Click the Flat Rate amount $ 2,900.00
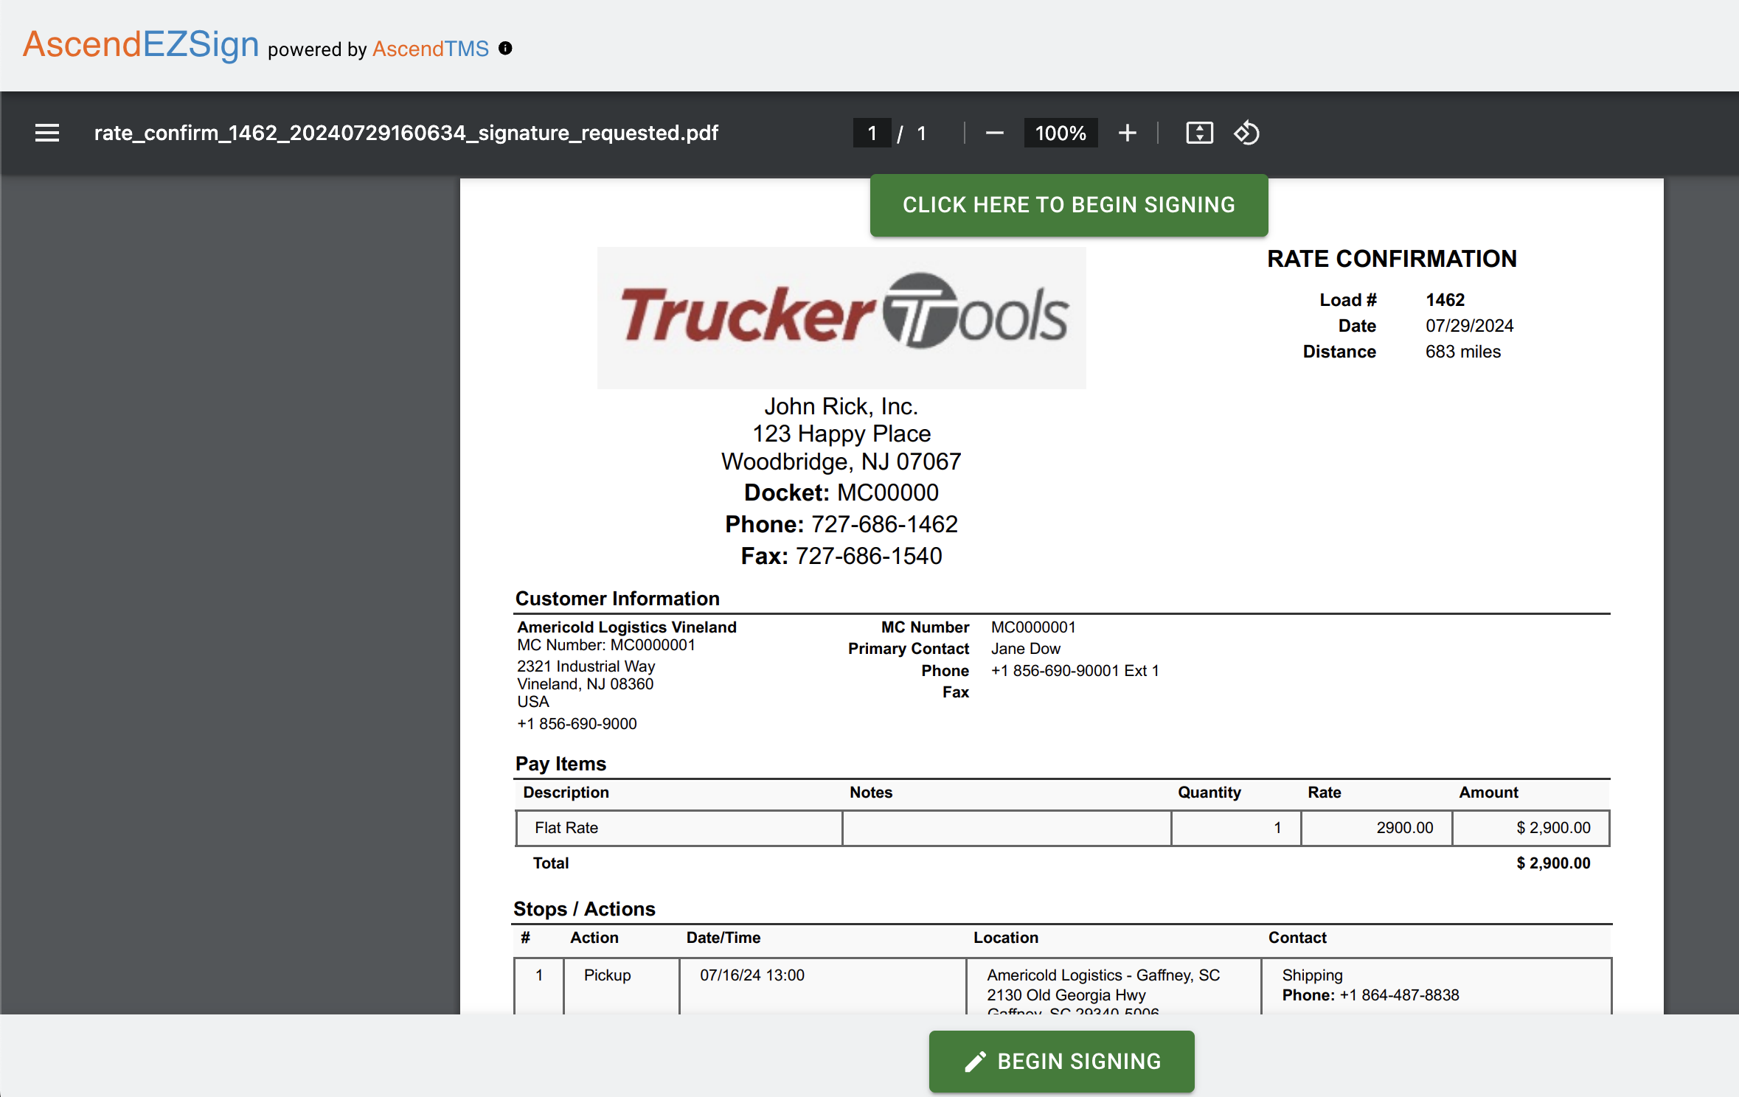Screen dimensions: 1739x1097 [x=1553, y=828]
